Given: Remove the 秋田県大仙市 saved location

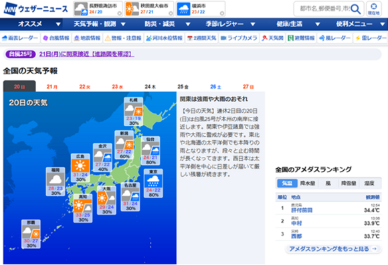Looking at the screenshot, I should click(x=171, y=13).
